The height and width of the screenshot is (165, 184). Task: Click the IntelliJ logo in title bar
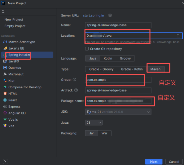(3, 3)
